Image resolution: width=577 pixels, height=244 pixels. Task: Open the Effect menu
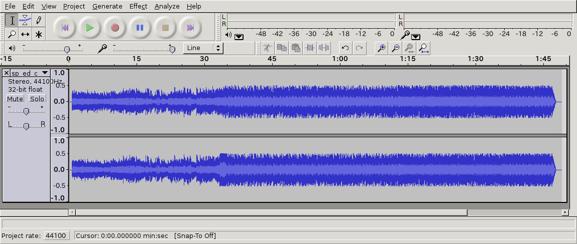tap(138, 6)
